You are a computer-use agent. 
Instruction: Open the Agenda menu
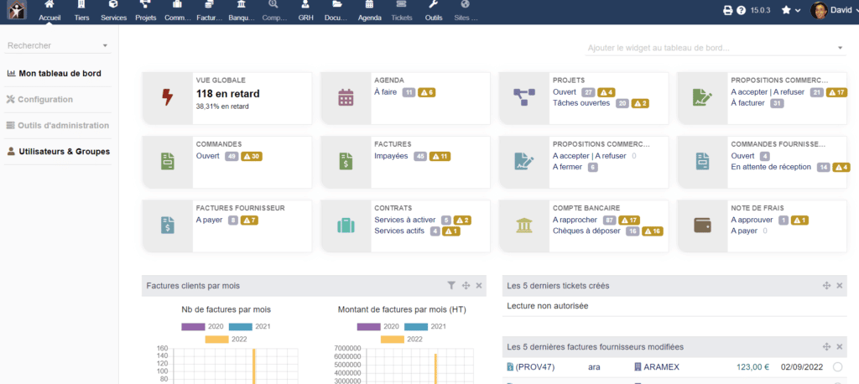click(x=370, y=11)
